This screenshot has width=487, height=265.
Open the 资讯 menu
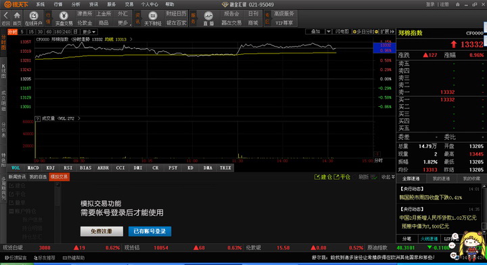[93, 4]
